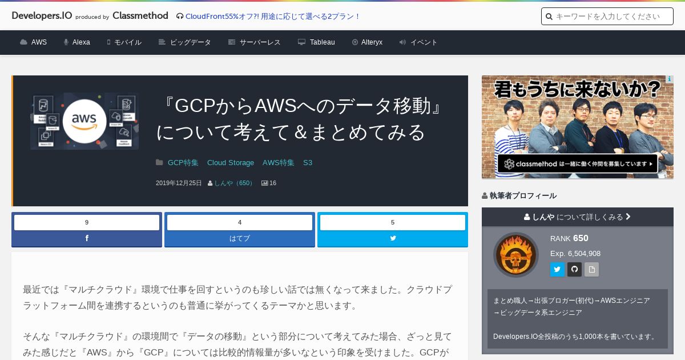The image size is (685, 360).
Task: Click the headset icon before CloudFront promo
Action: [x=180, y=16]
